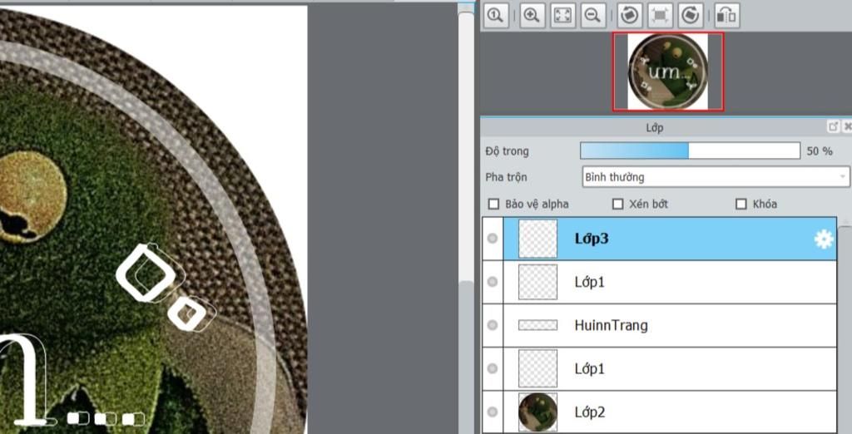852x434 pixels.
Task: Click the Độ trong label
Action: [x=507, y=151]
